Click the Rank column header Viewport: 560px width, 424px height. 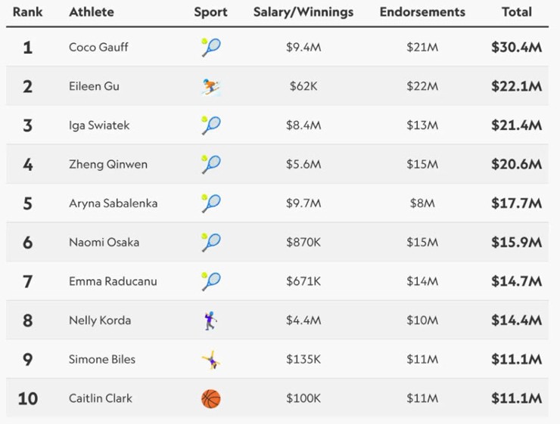tap(27, 12)
